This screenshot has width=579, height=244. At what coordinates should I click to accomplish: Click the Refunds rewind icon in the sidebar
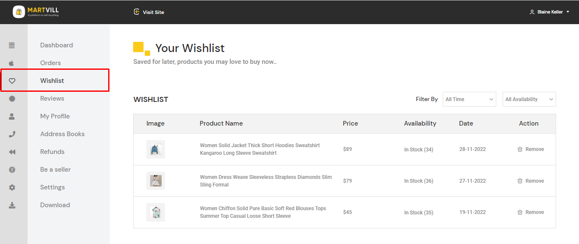(x=12, y=152)
